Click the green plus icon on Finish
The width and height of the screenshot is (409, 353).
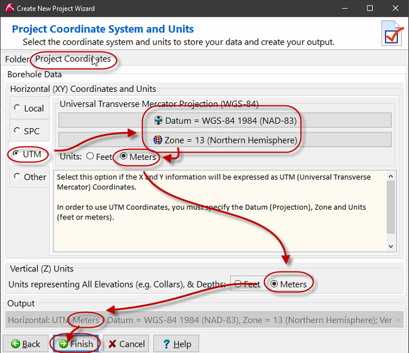63,344
